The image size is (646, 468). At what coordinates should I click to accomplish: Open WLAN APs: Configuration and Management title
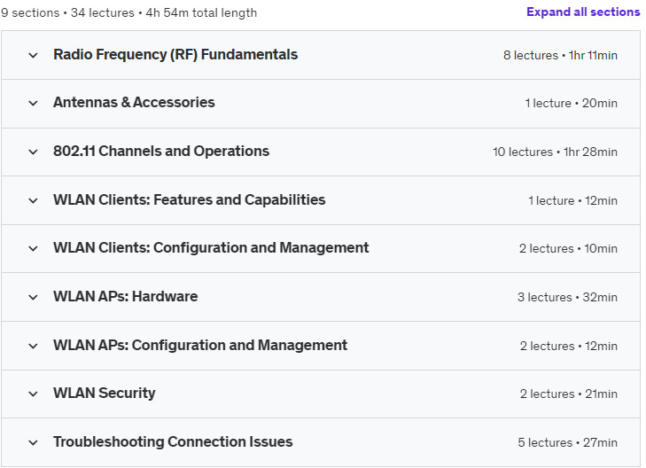200,345
